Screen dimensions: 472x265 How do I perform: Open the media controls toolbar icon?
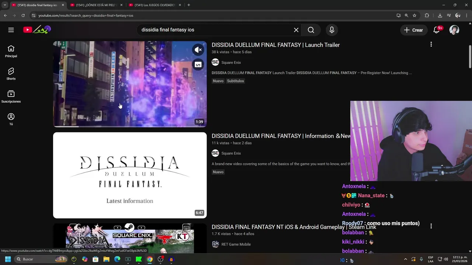(449, 15)
